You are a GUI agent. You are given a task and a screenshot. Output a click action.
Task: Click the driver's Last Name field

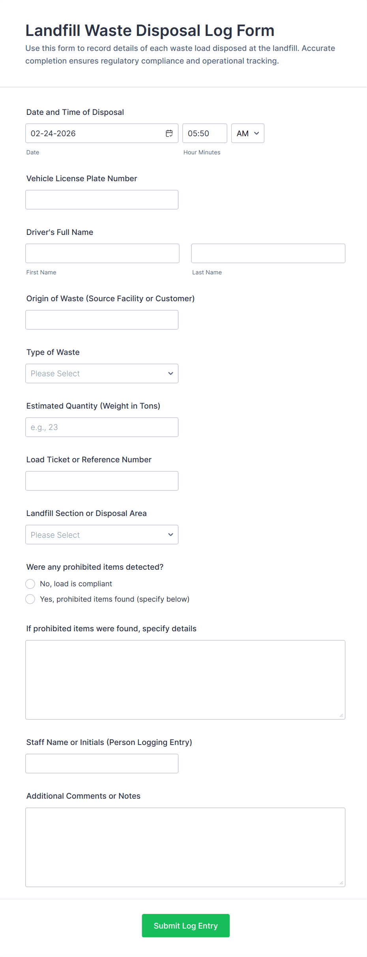coord(268,253)
